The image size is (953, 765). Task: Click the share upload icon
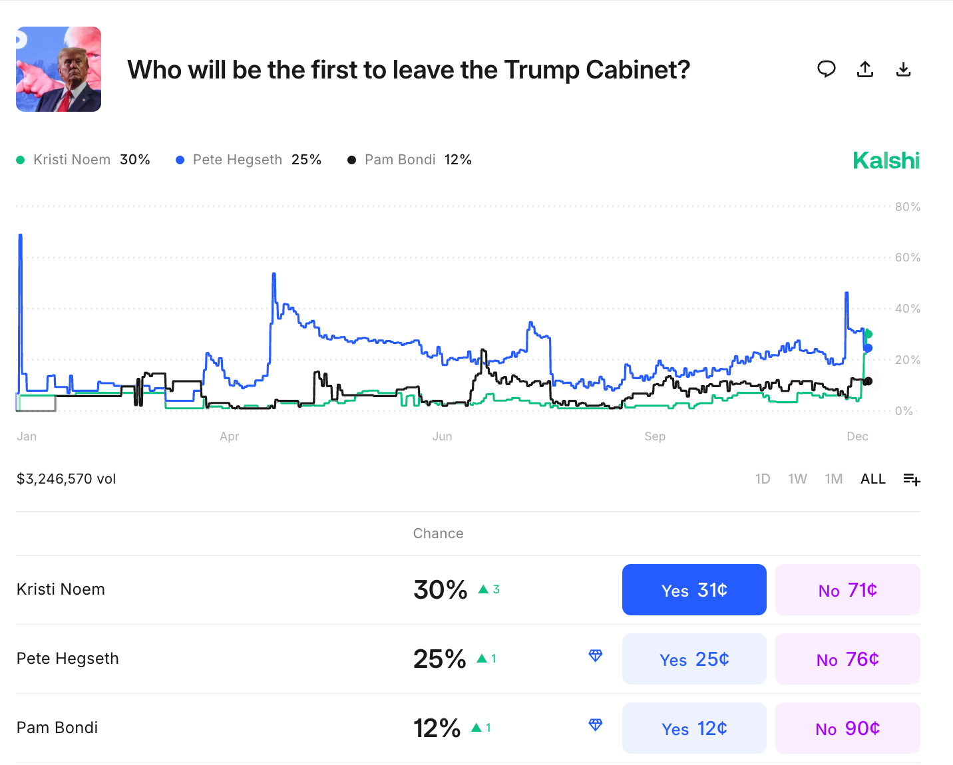(865, 69)
